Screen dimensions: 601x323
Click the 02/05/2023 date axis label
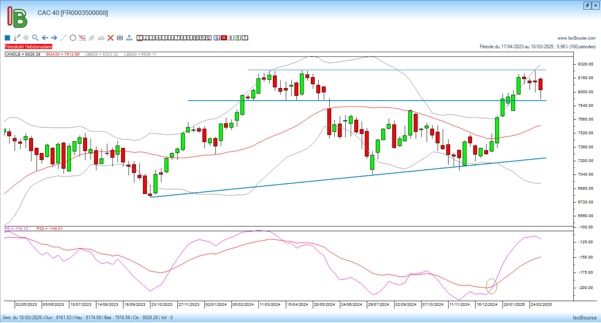pos(26,305)
